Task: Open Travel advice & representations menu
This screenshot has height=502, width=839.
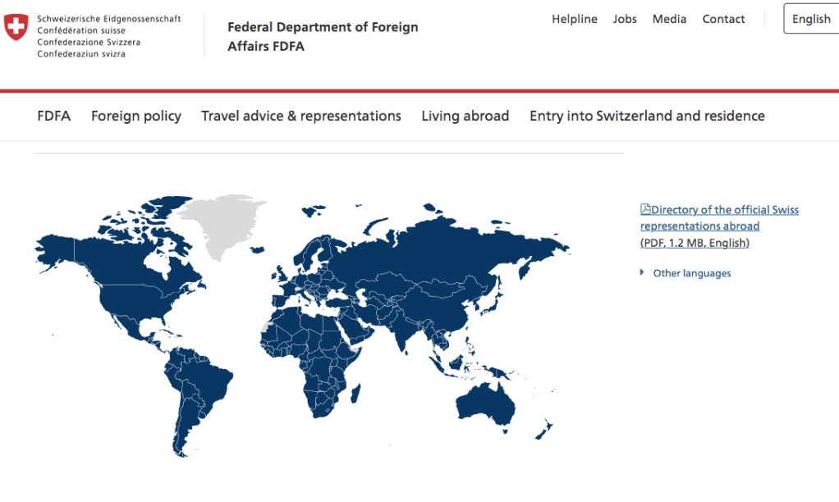Action: (x=301, y=116)
